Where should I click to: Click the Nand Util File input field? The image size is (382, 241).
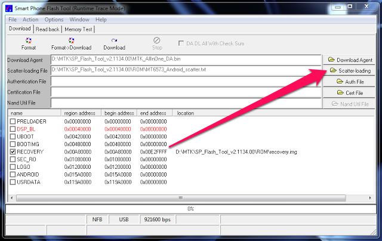point(186,103)
